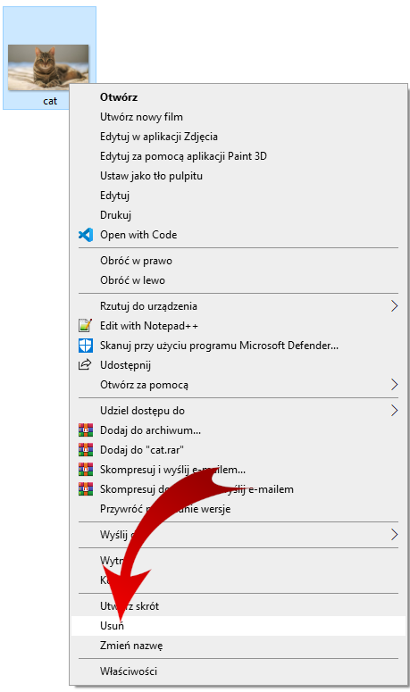Select the cat image thumbnail
The width and height of the screenshot is (410, 692).
48,68
